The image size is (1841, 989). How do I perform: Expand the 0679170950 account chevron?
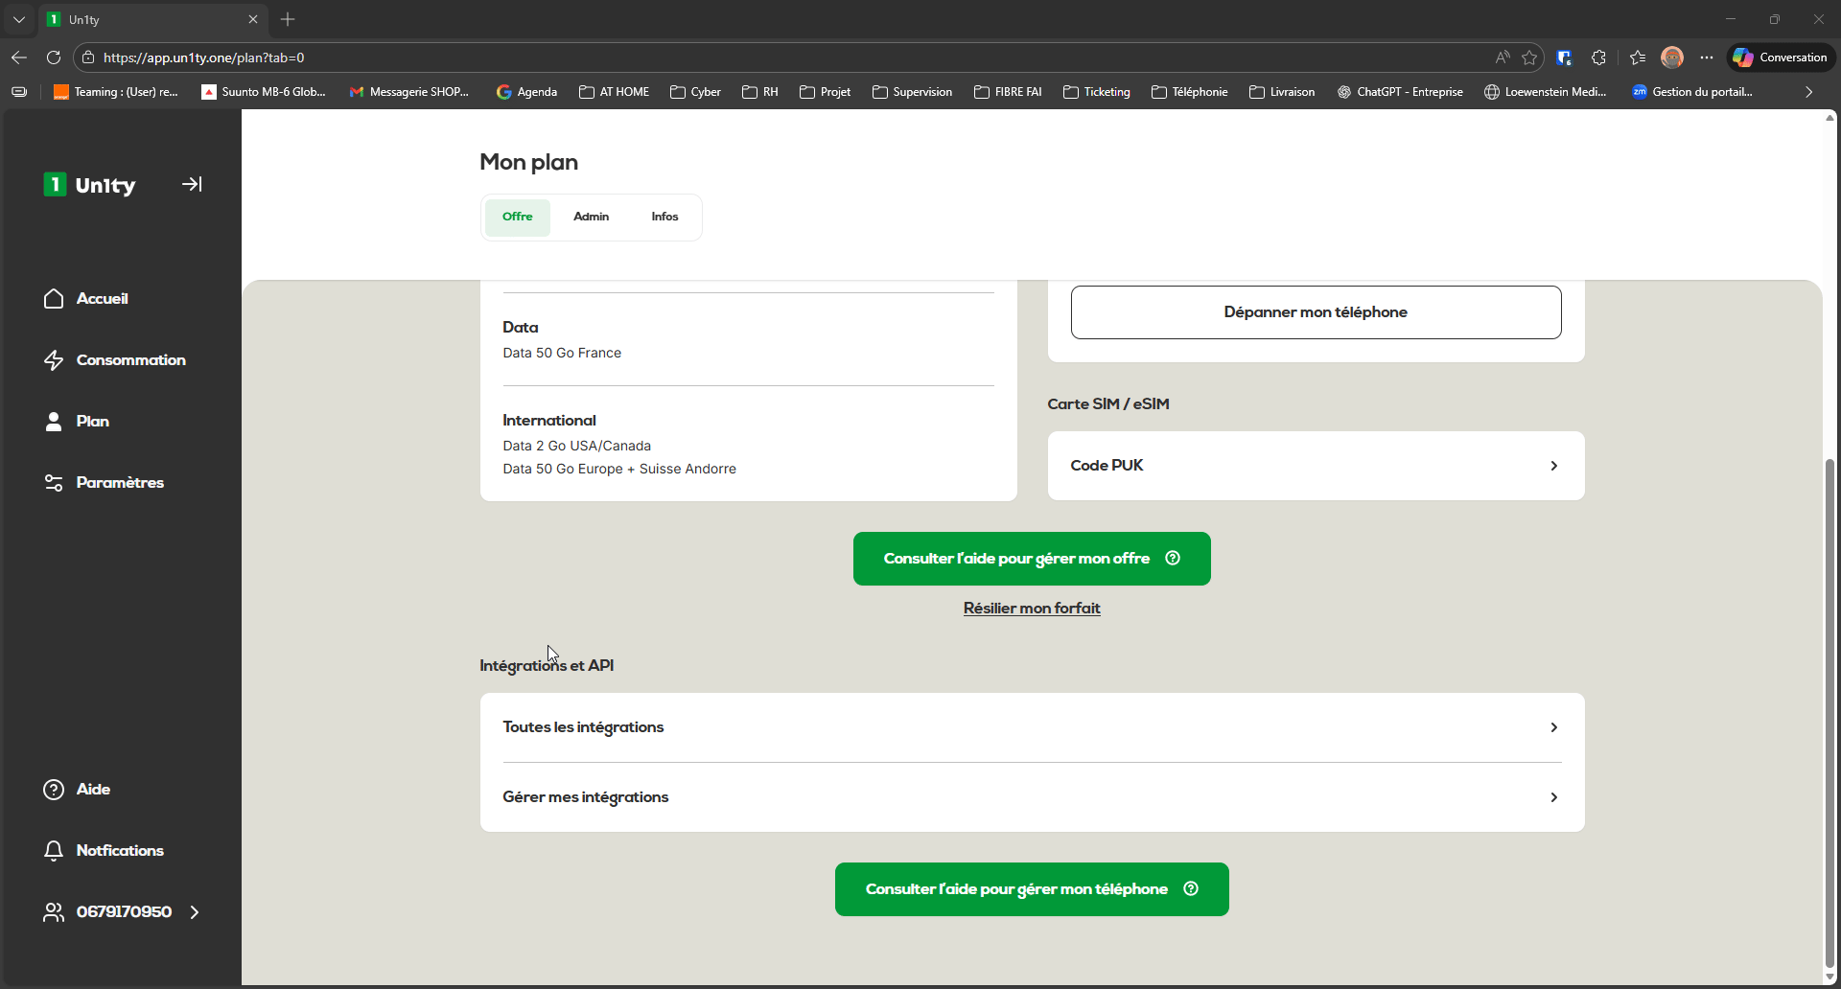[x=195, y=912]
